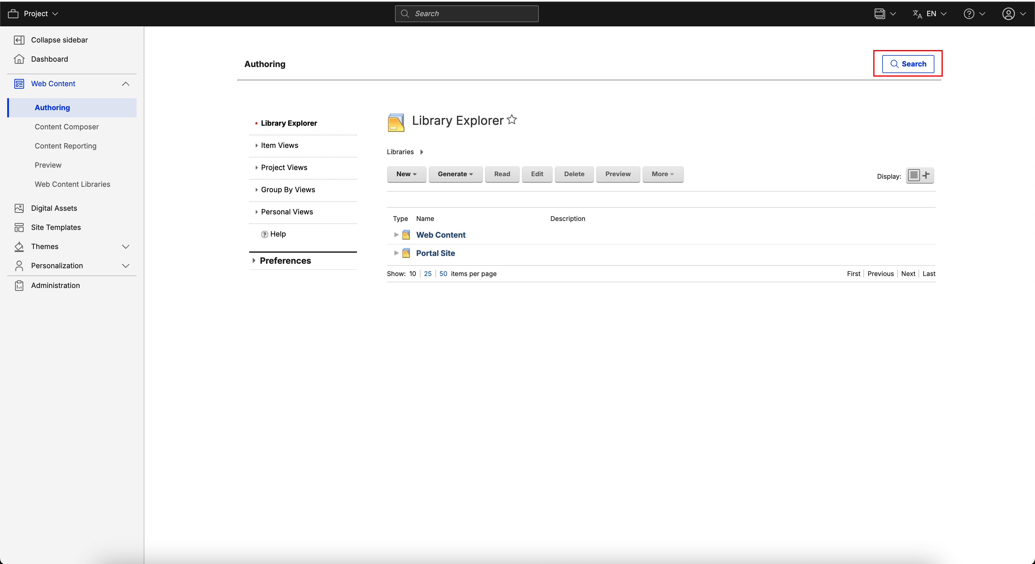Expand the Web Content library row
This screenshot has height=564, width=1035.
coord(396,235)
